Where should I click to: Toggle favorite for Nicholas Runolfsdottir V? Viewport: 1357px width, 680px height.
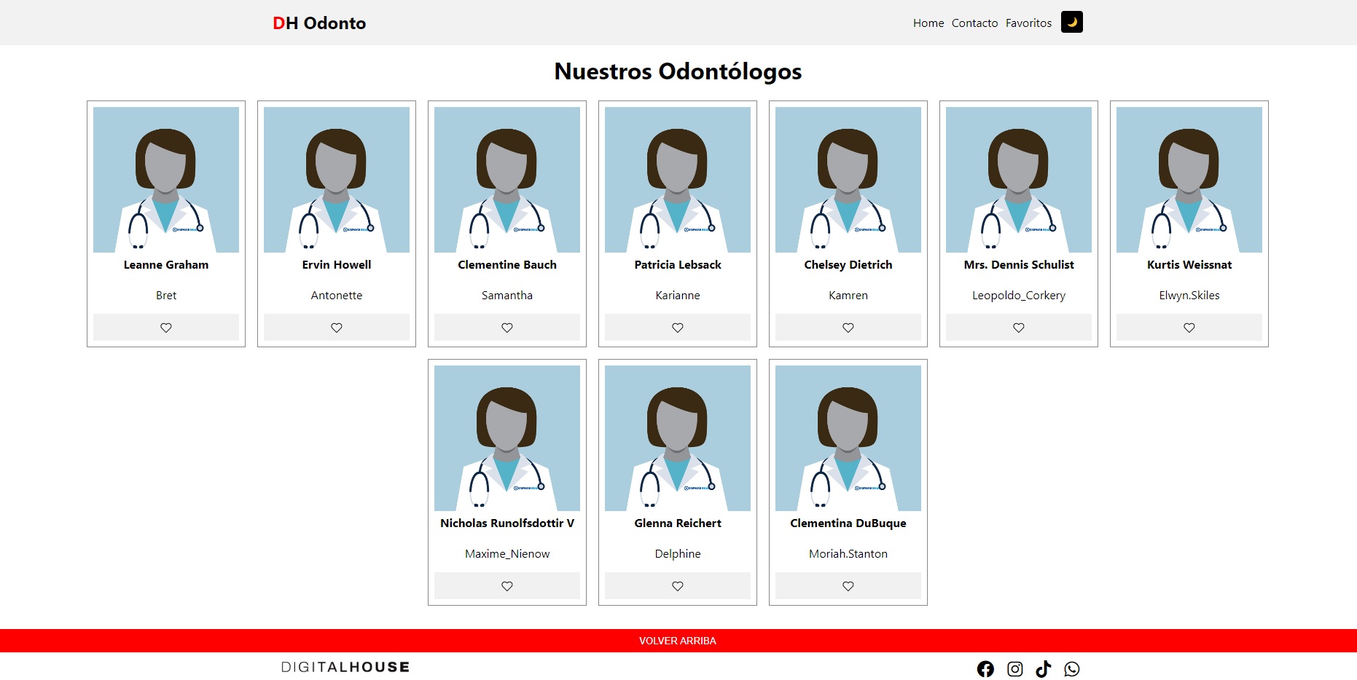(507, 585)
